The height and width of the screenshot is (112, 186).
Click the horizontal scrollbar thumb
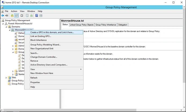[x=70, y=110]
